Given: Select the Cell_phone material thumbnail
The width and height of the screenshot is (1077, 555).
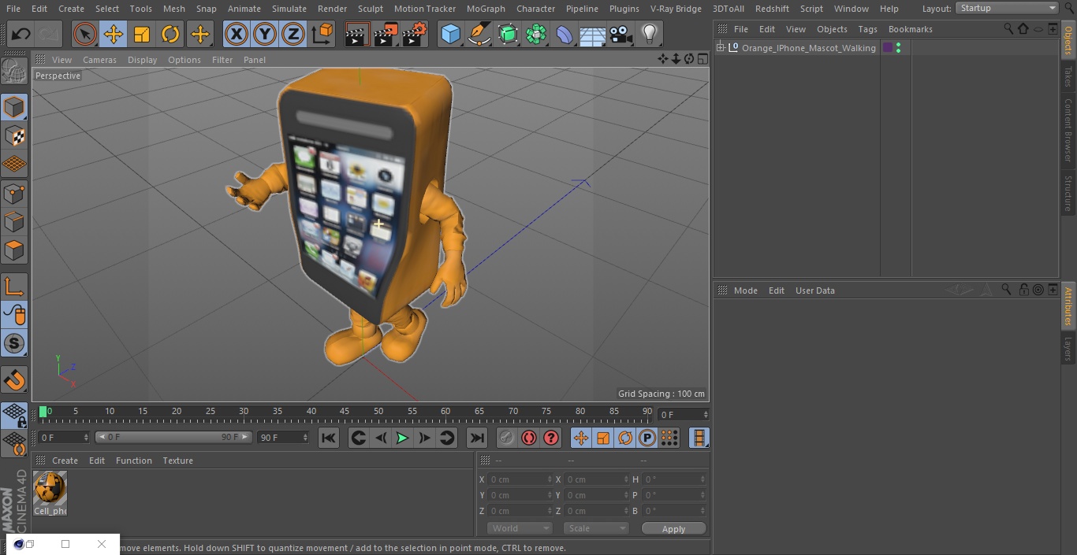Looking at the screenshot, I should point(50,488).
